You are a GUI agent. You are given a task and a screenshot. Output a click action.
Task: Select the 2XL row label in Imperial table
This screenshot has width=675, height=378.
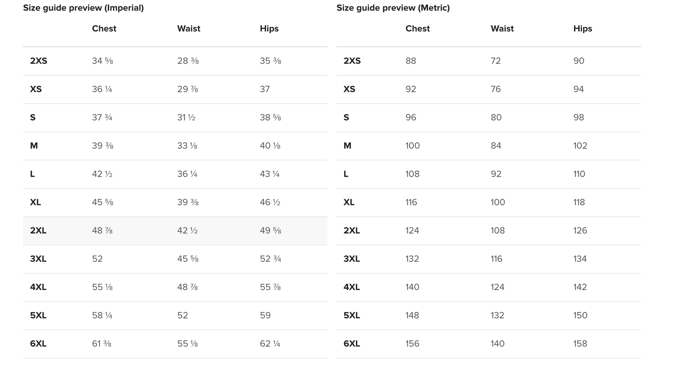[x=38, y=231]
